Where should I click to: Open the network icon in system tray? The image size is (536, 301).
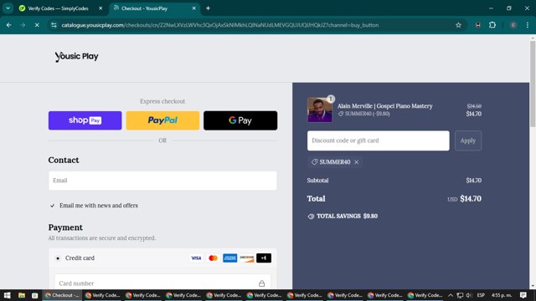point(460,295)
